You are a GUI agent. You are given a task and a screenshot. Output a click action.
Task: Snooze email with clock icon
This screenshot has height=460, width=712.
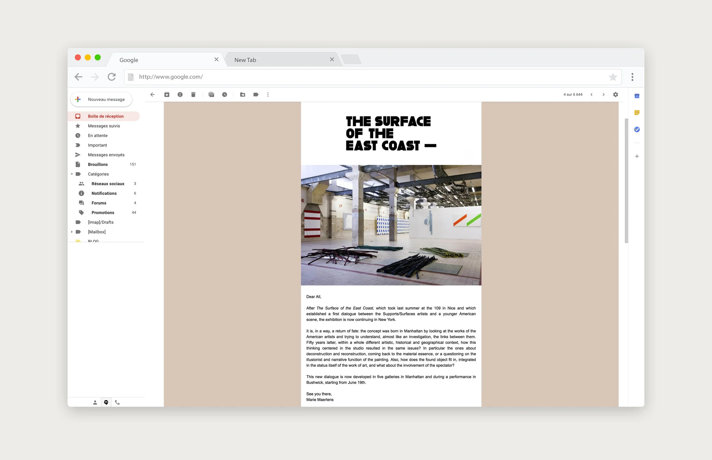pyautogui.click(x=225, y=95)
